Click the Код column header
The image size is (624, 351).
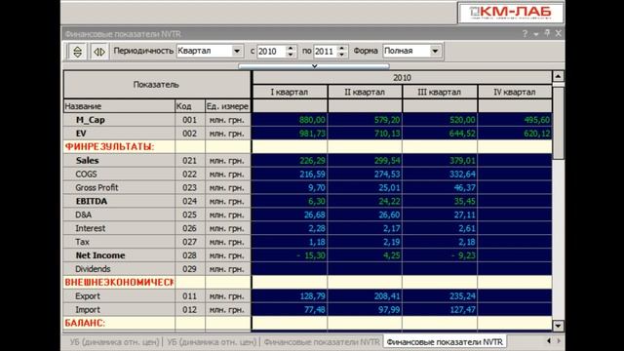[x=190, y=106]
